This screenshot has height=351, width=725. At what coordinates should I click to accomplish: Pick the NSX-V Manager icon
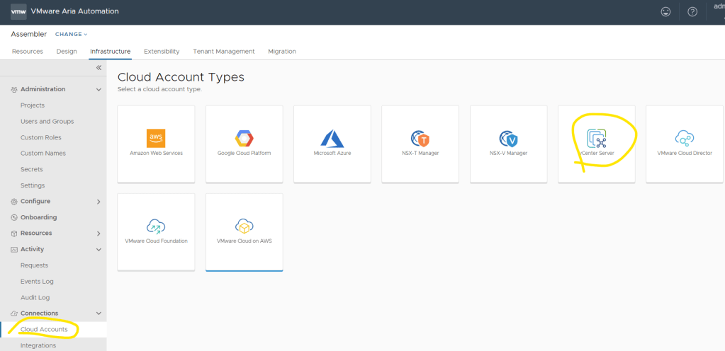pos(508,138)
